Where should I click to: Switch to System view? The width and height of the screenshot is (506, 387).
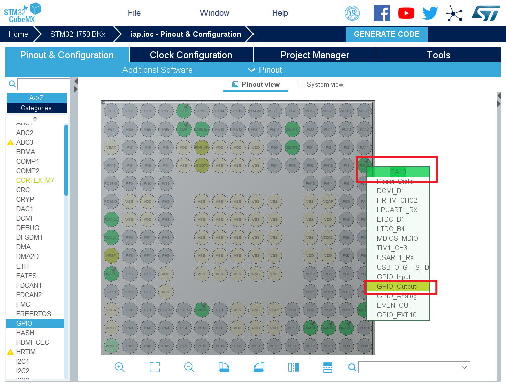click(x=320, y=84)
